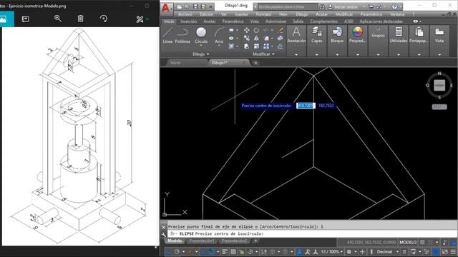
Task: Open the Acotar menu
Action: coord(321,14)
